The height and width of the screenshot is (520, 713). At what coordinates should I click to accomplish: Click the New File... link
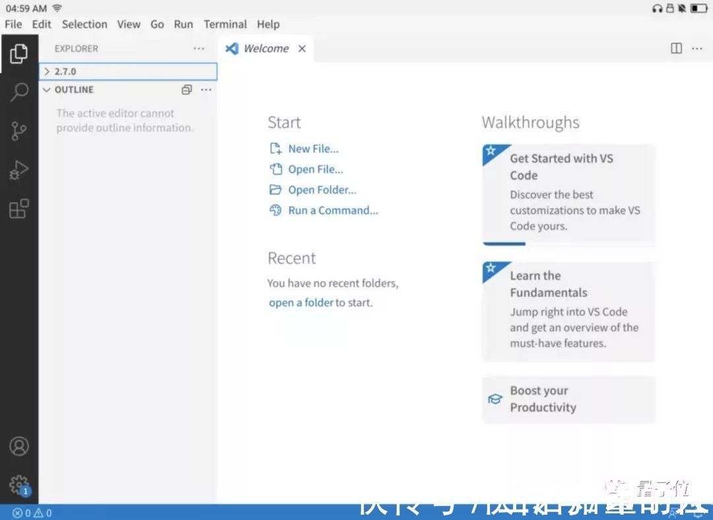pyautogui.click(x=314, y=148)
